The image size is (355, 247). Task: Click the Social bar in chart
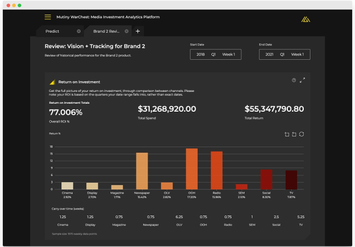pyautogui.click(x=267, y=179)
